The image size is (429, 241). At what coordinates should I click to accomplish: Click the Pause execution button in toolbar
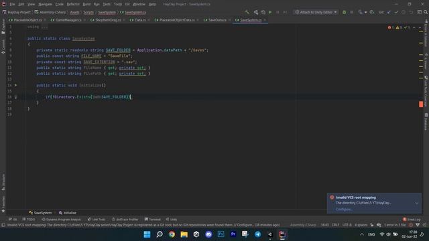(x=278, y=12)
